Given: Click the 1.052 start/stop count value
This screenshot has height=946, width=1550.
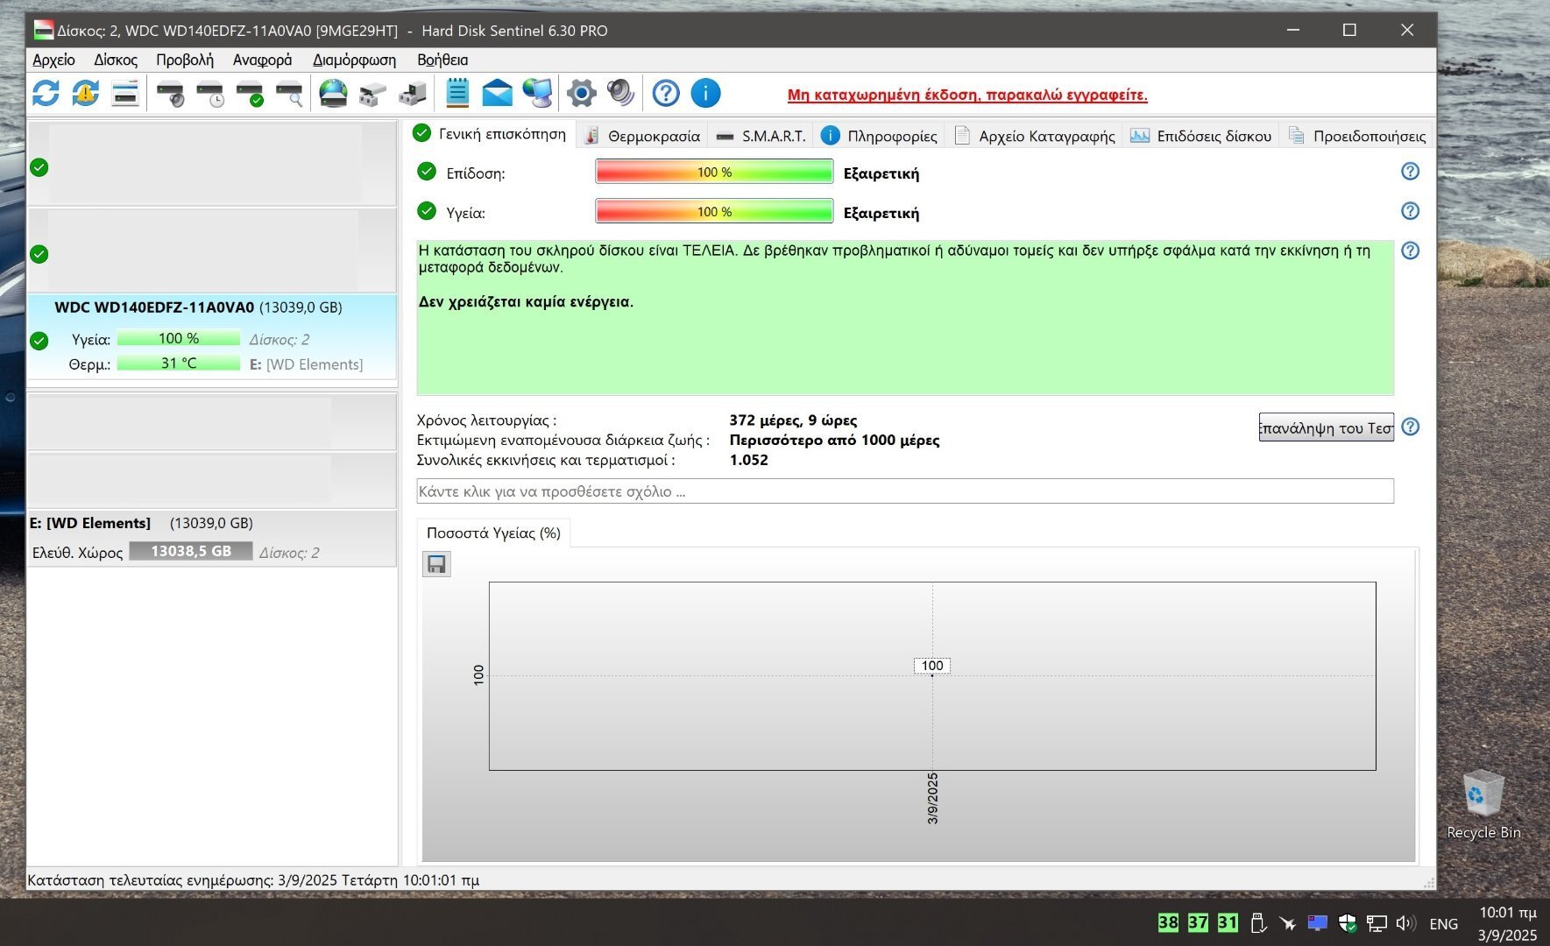Looking at the screenshot, I should point(748,460).
